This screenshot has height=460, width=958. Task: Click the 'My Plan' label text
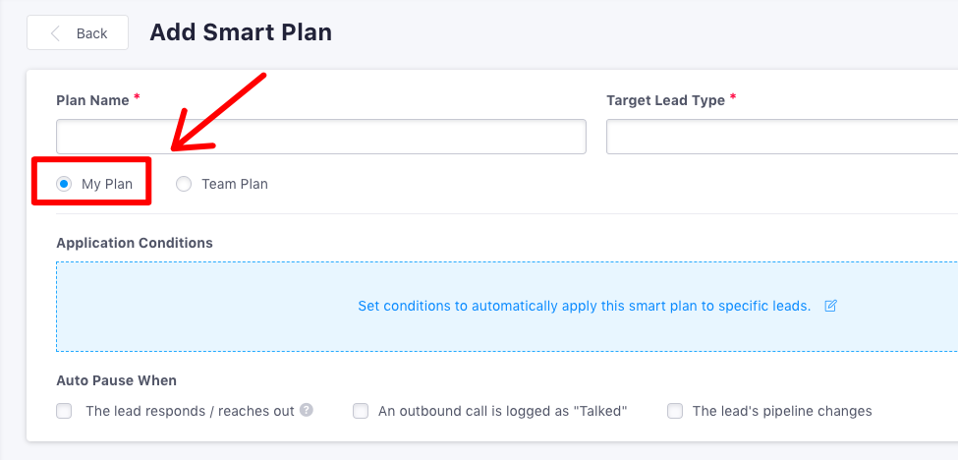107,184
